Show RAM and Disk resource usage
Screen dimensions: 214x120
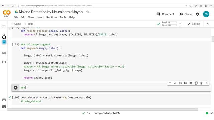[169, 24]
